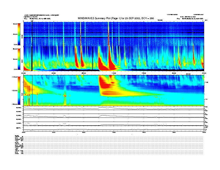The width and height of the screenshot is (220, 170).
Task: Click the 20:00 tick label below RAD1 spectrogram
Action: [x=174, y=73]
